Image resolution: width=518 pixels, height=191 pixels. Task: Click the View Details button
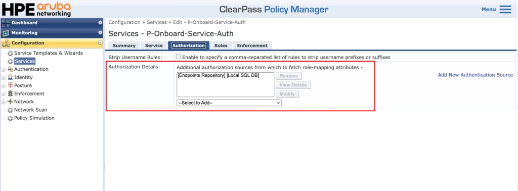(x=293, y=85)
